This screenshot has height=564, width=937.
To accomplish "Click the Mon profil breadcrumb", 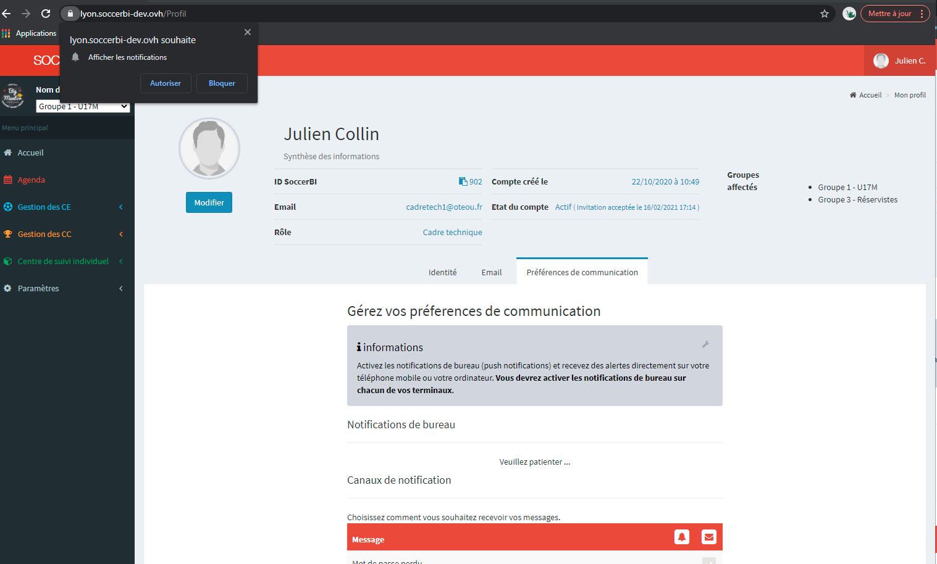I will (910, 95).
